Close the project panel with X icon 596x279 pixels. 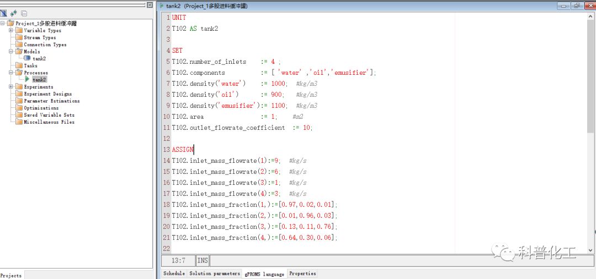click(x=149, y=5)
